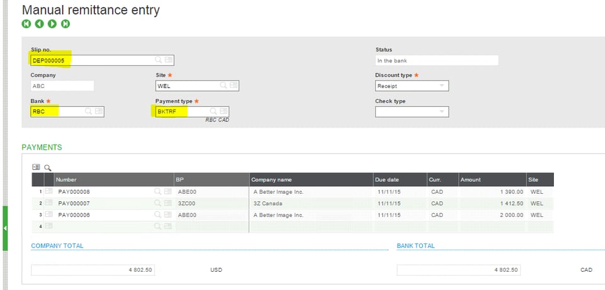Viewport: 605px width, 290px height.
Task: Open Slip no. actions card icon
Action: pos(169,60)
